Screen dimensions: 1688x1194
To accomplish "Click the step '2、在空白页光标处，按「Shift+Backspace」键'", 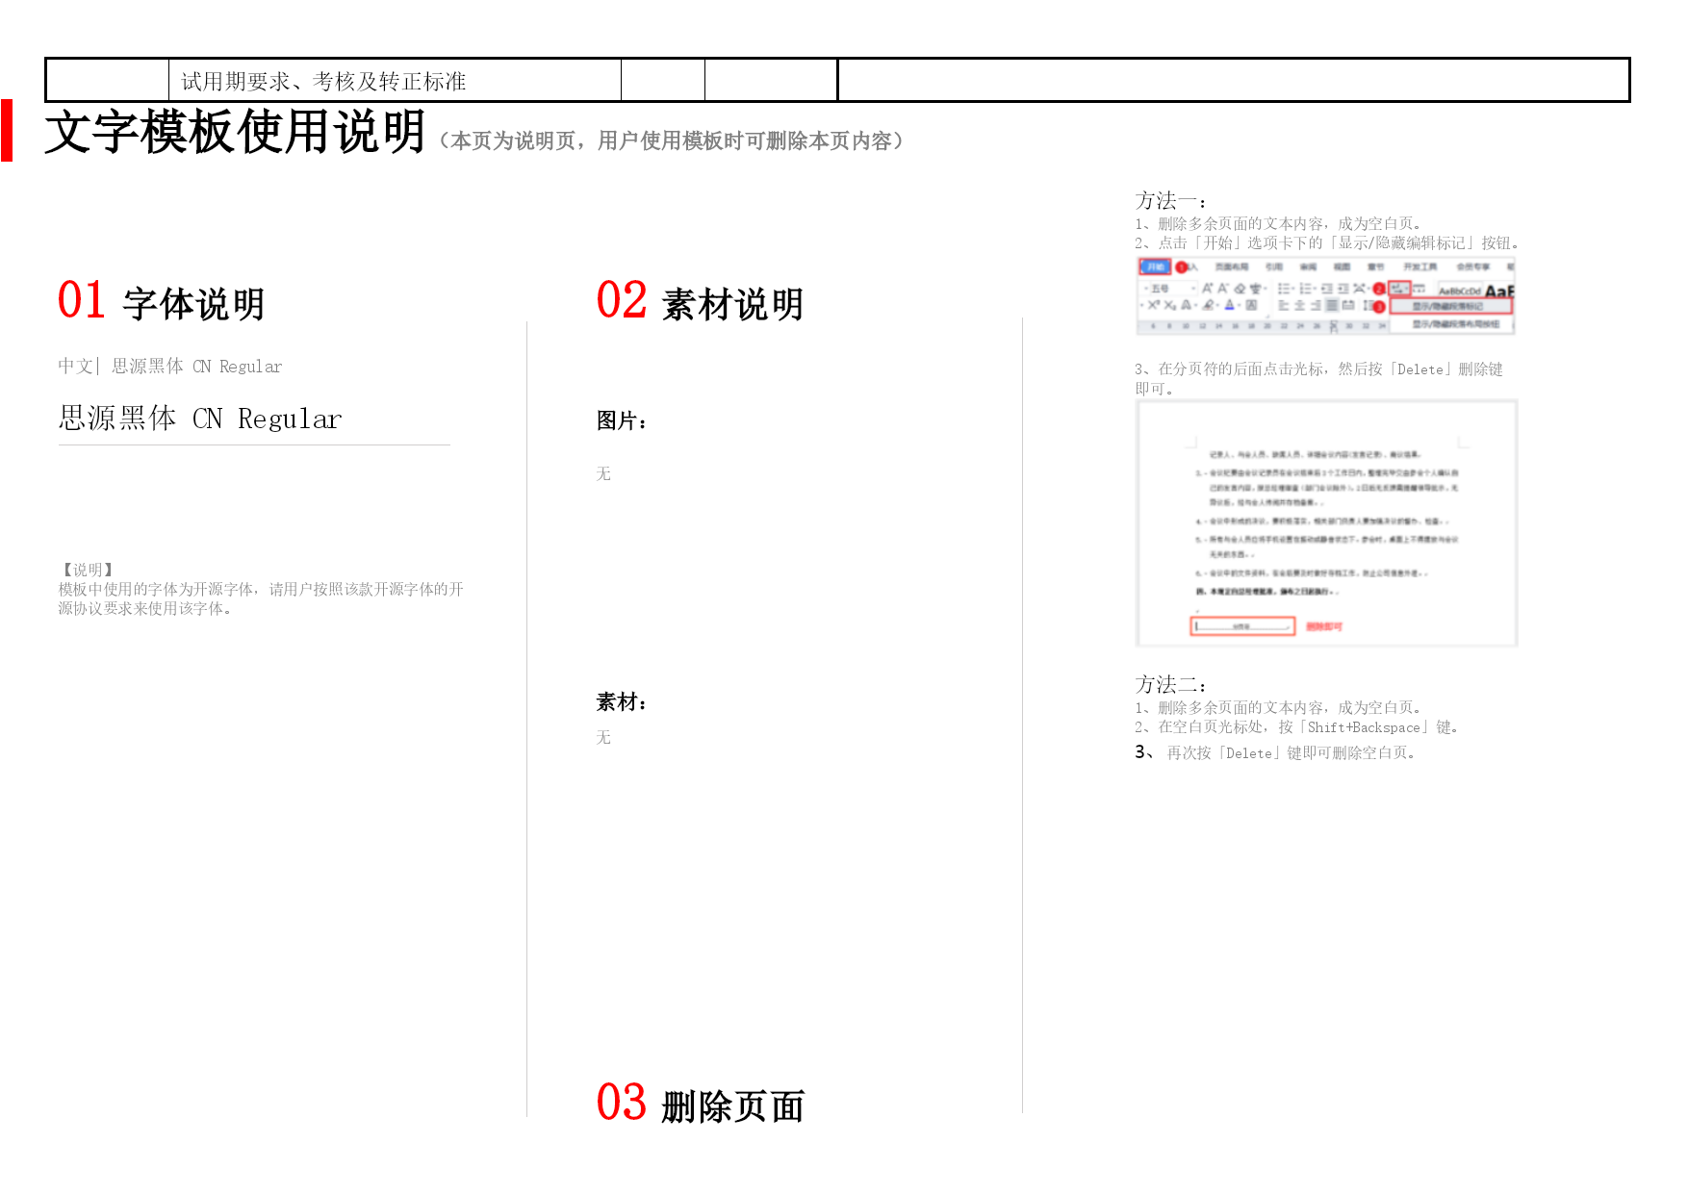I will pos(1298,727).
